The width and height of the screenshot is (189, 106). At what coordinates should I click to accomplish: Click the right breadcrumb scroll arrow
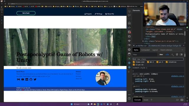pyautogui.click(x=184, y=46)
